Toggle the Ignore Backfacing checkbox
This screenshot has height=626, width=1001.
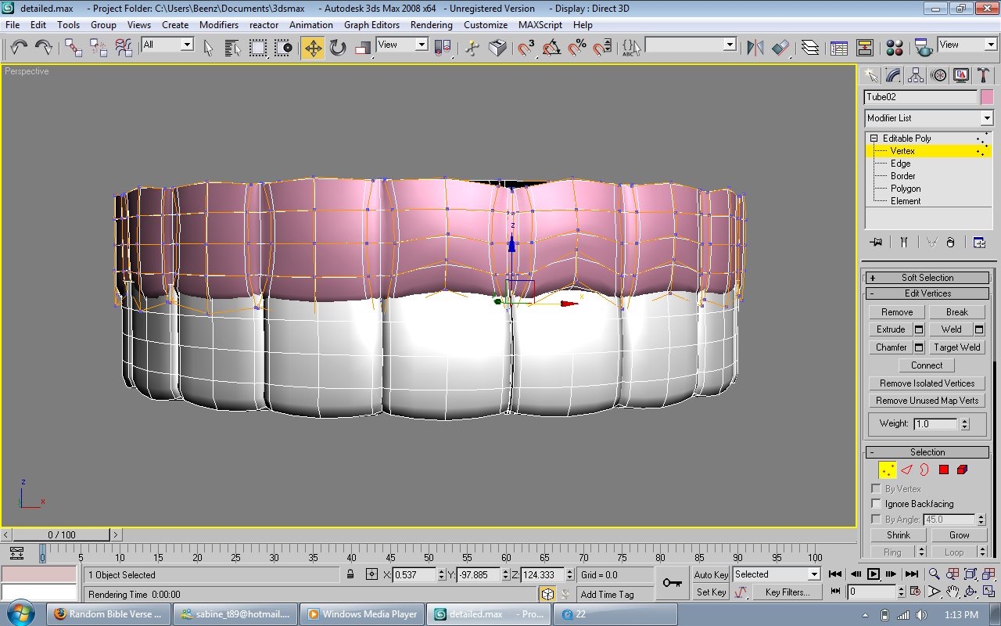pos(876,504)
